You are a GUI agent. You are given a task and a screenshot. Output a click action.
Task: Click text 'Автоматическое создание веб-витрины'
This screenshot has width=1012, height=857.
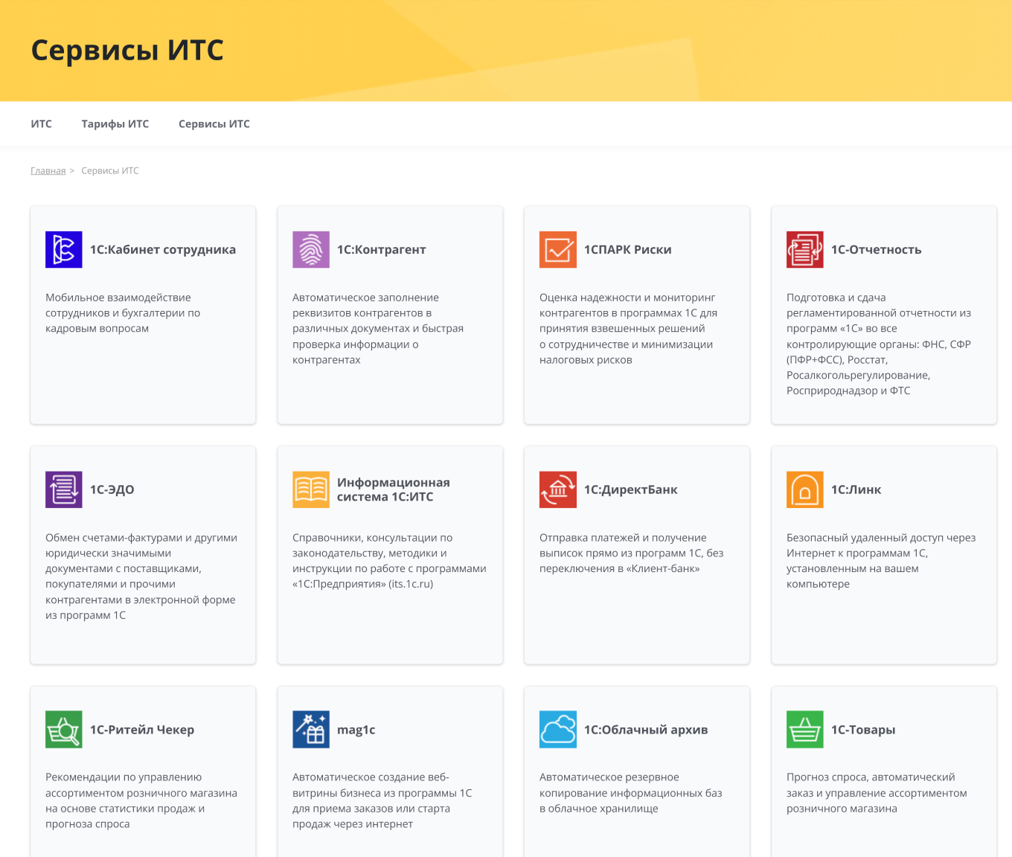pos(382,800)
